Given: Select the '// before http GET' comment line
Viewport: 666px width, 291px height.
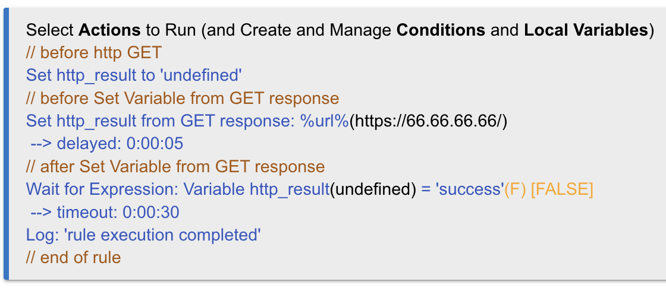Looking at the screenshot, I should 94,53.
